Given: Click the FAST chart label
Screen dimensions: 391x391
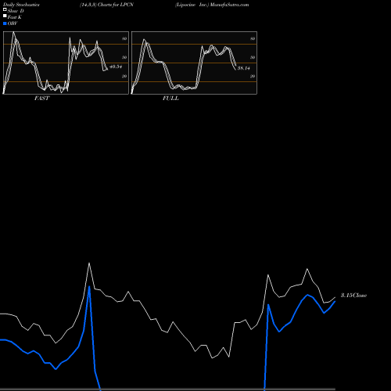Looking at the screenshot, I should 41,99.
